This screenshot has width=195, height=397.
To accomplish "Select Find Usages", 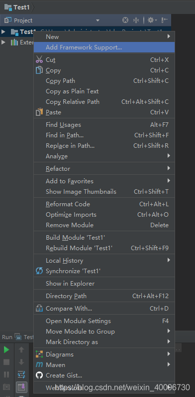I will [x=104, y=124].
